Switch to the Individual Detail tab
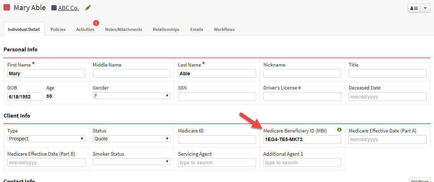Screen dimensions: 434x182 24,29
